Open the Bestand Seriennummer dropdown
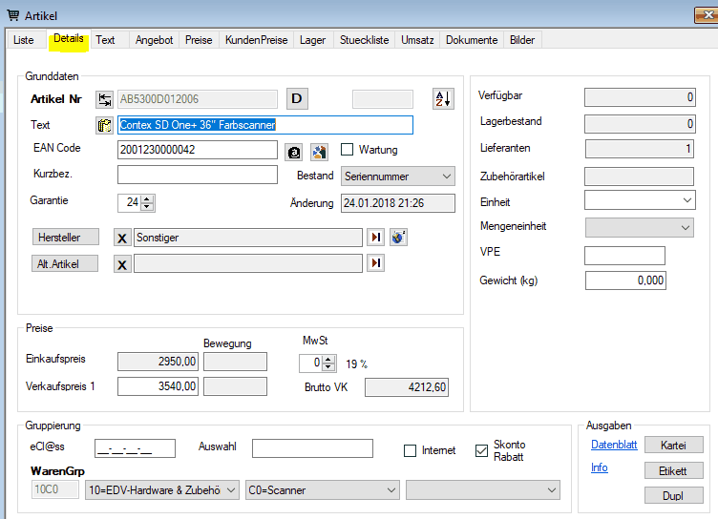 [398, 176]
